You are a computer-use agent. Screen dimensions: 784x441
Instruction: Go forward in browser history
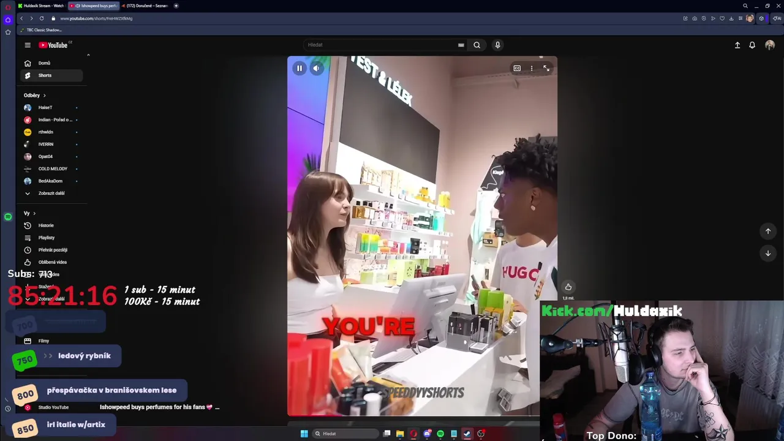pos(31,18)
